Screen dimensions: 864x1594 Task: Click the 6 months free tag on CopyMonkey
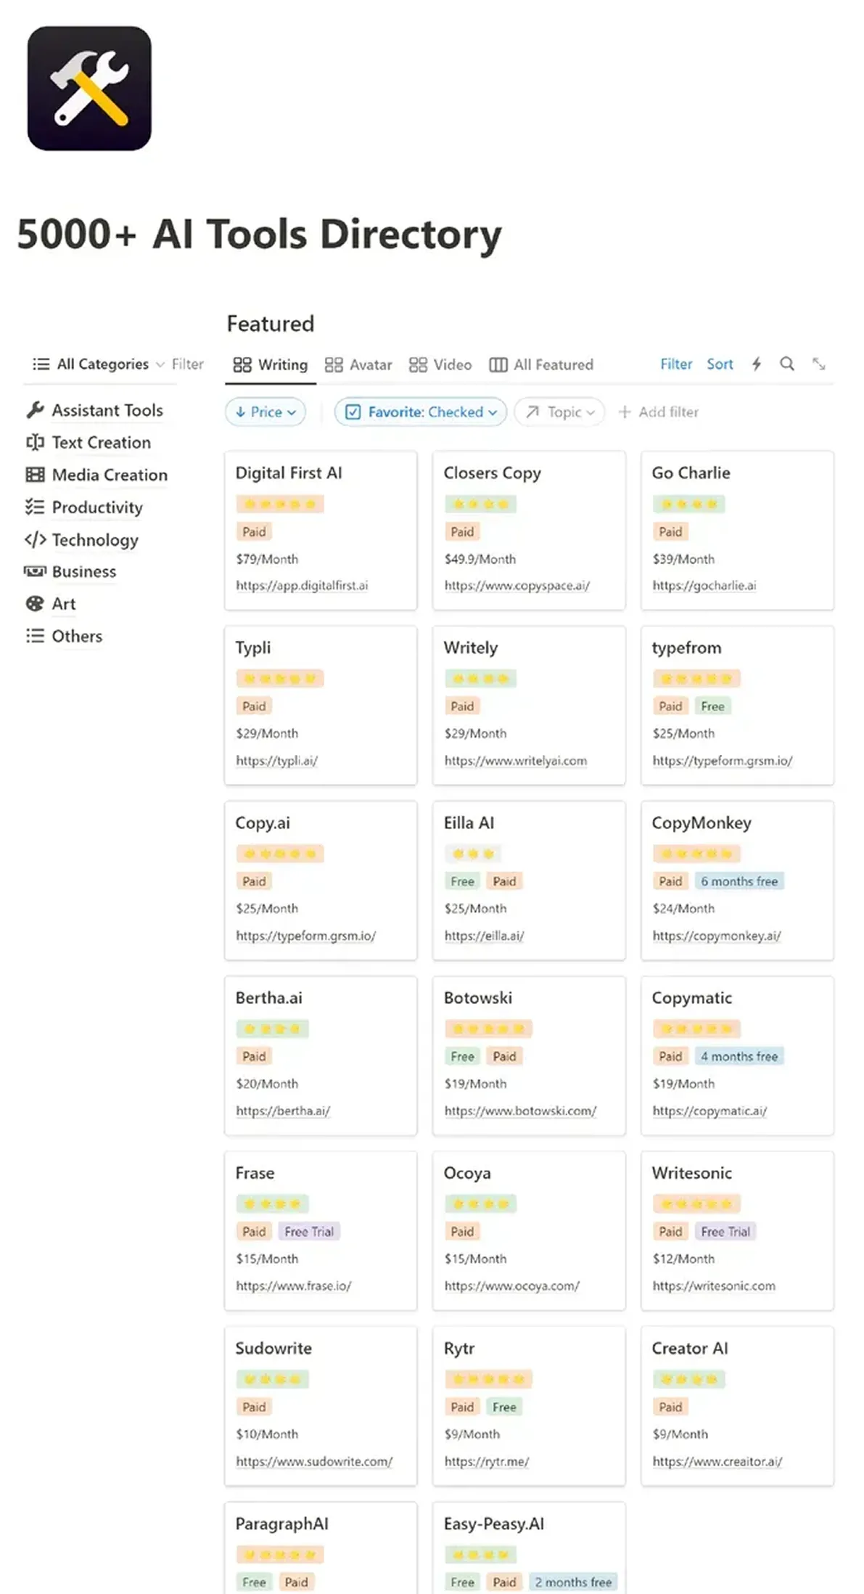[x=739, y=881]
